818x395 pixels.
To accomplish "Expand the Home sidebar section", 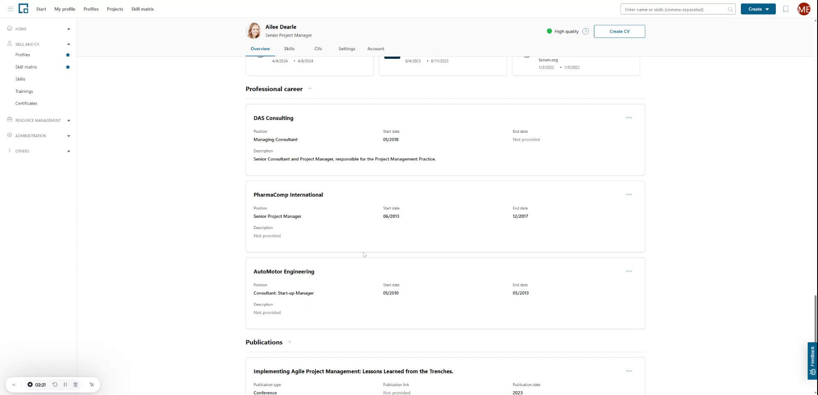I will point(69,29).
